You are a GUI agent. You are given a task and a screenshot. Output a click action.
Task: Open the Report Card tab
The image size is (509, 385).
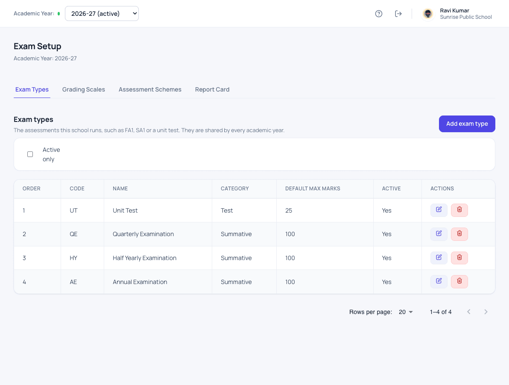pos(212,89)
